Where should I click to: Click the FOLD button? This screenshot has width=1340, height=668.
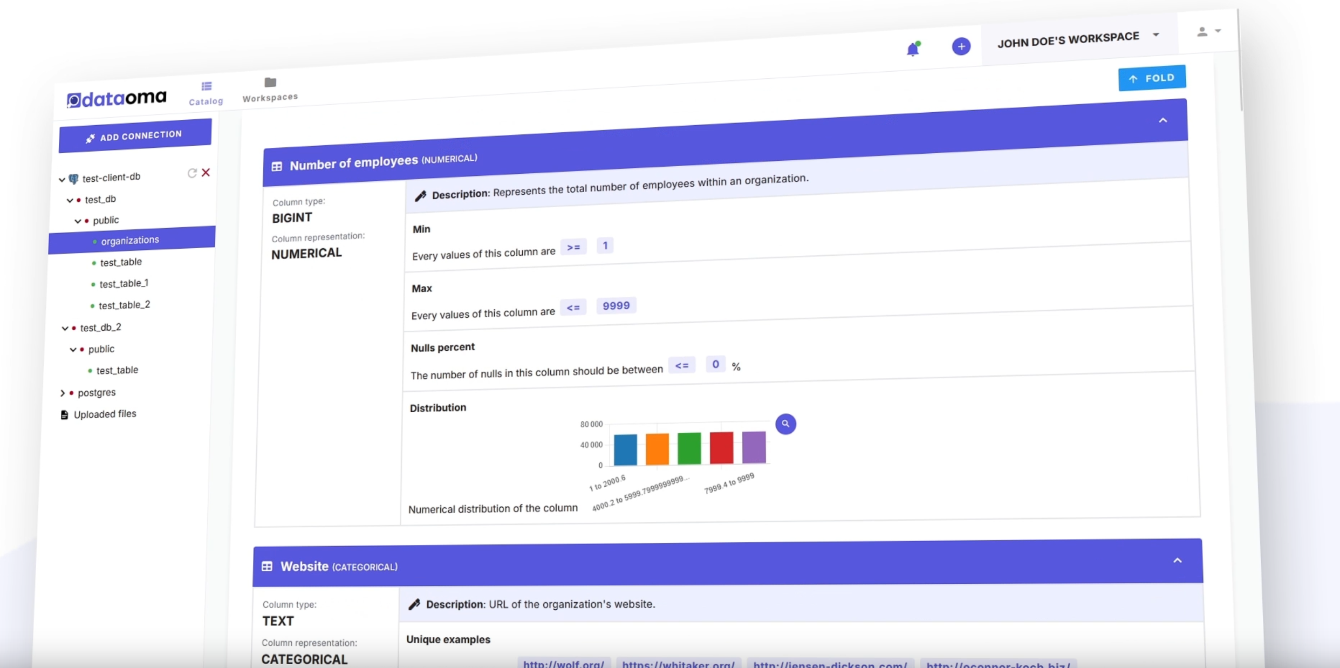pos(1152,78)
